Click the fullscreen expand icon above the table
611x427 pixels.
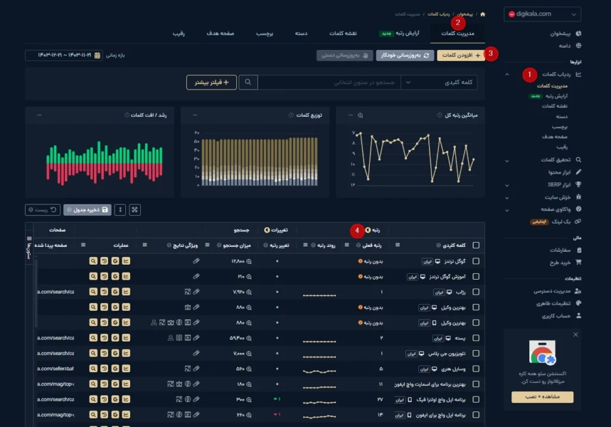[135, 210]
